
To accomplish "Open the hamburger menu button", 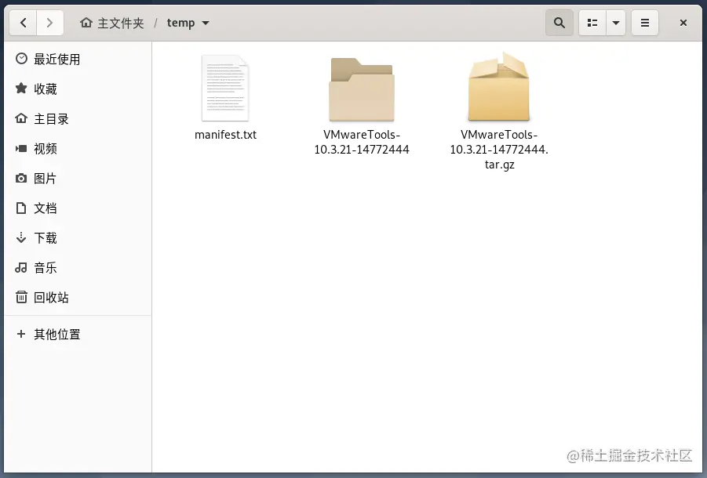I will [x=645, y=23].
